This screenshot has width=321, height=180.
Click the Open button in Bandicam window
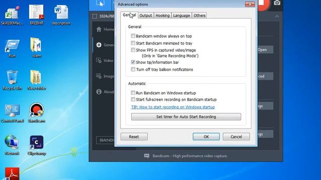(x=265, y=50)
